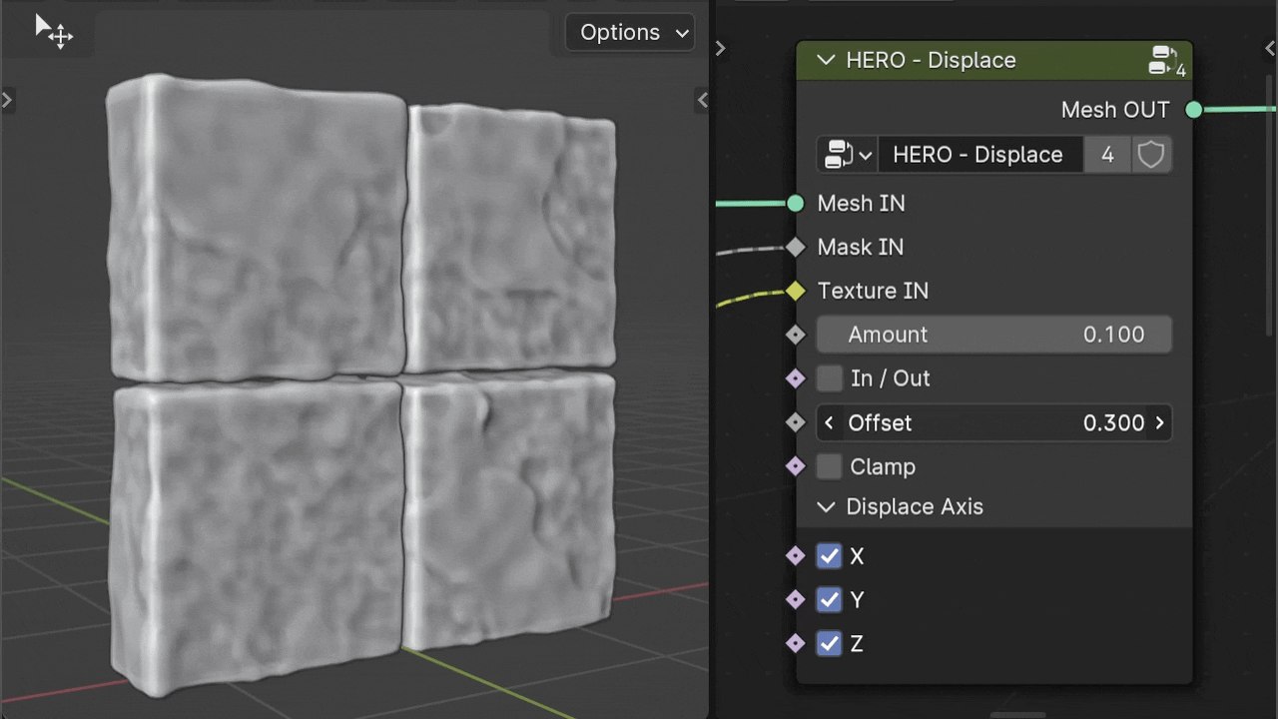1278x719 pixels.
Task: Decrease Offset with left arrow
Action: point(829,422)
